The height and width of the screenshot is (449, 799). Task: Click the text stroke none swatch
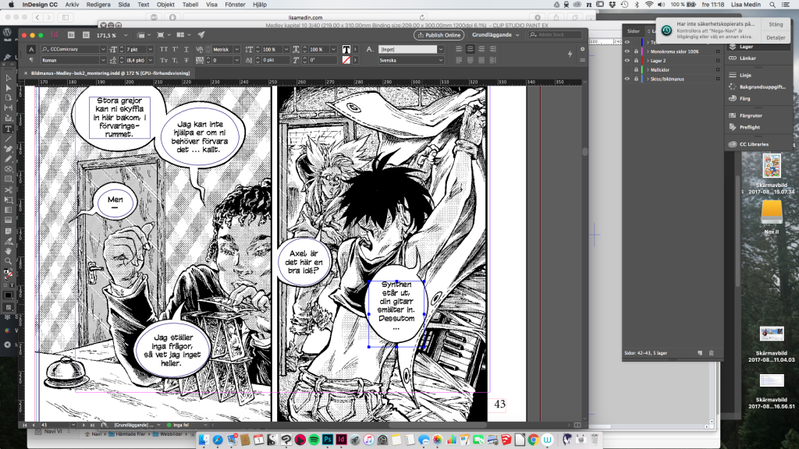[x=346, y=60]
